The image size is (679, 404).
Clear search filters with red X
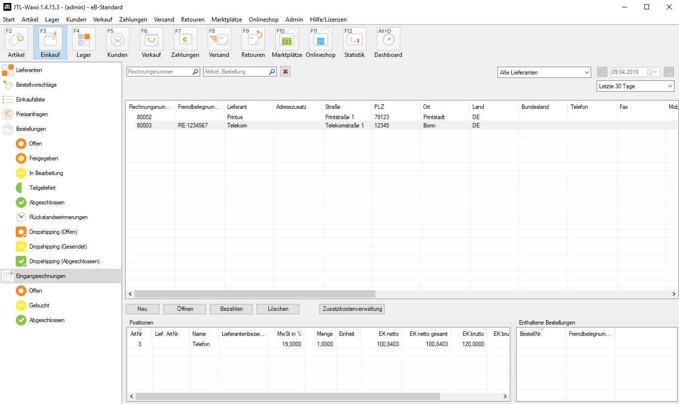coord(286,72)
